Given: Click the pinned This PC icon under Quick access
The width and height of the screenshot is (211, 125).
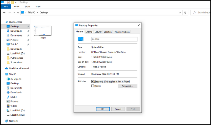Looking at the screenshot, I should point(8,44).
